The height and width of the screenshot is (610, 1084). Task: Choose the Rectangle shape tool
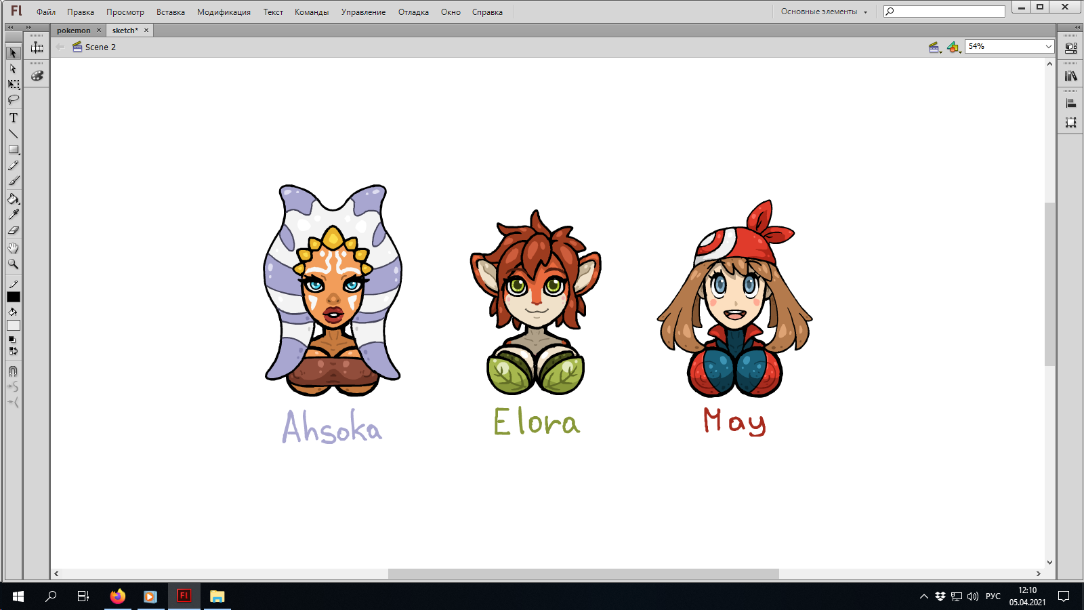[13, 149]
